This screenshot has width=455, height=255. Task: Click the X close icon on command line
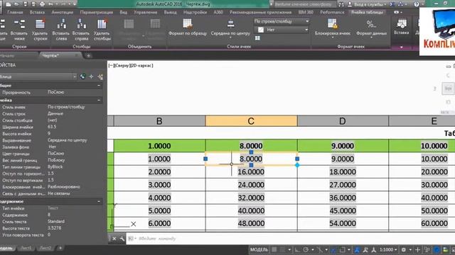[x=114, y=239]
